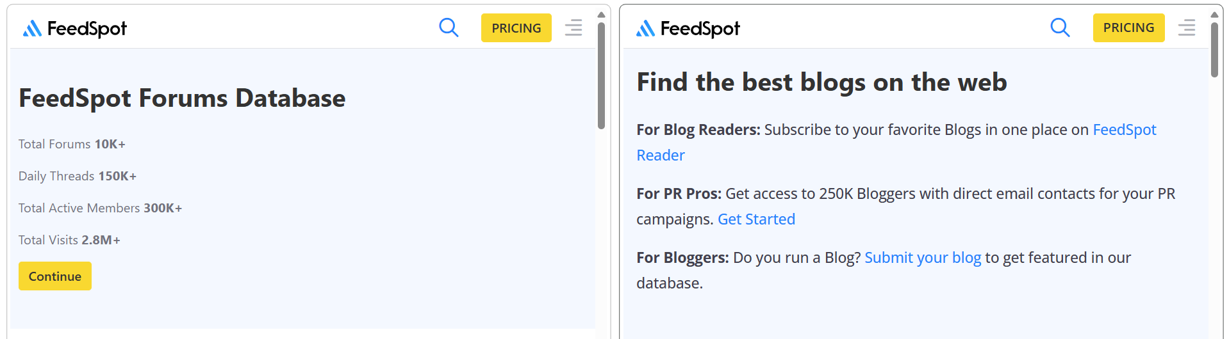Open the hamburger menu in left panel
The image size is (1229, 339).
[573, 28]
